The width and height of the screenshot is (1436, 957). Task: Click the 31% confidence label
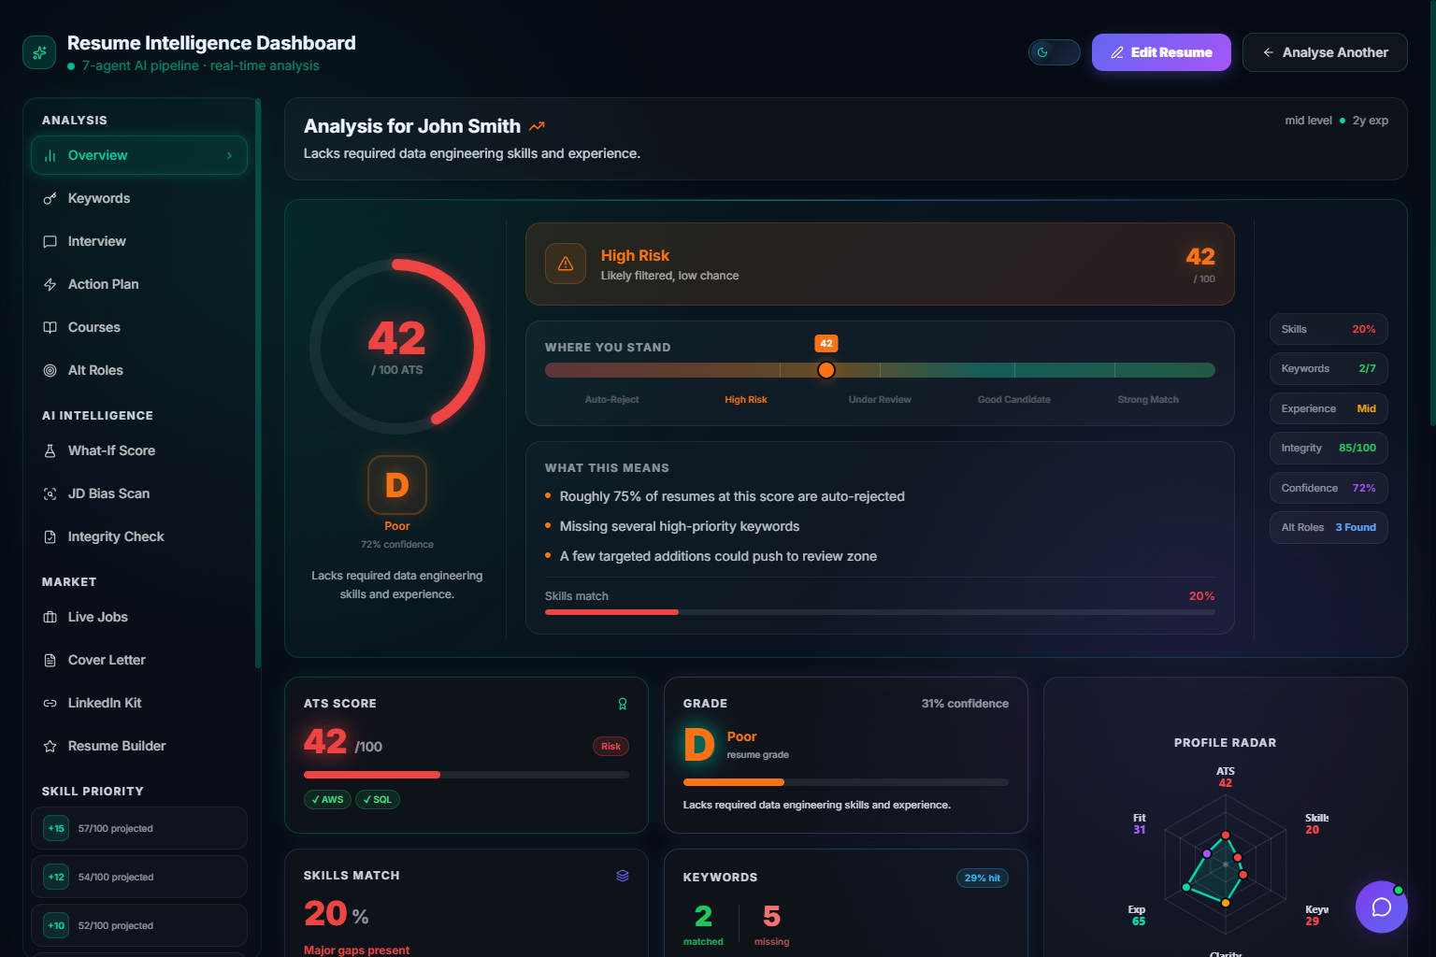coord(965,704)
